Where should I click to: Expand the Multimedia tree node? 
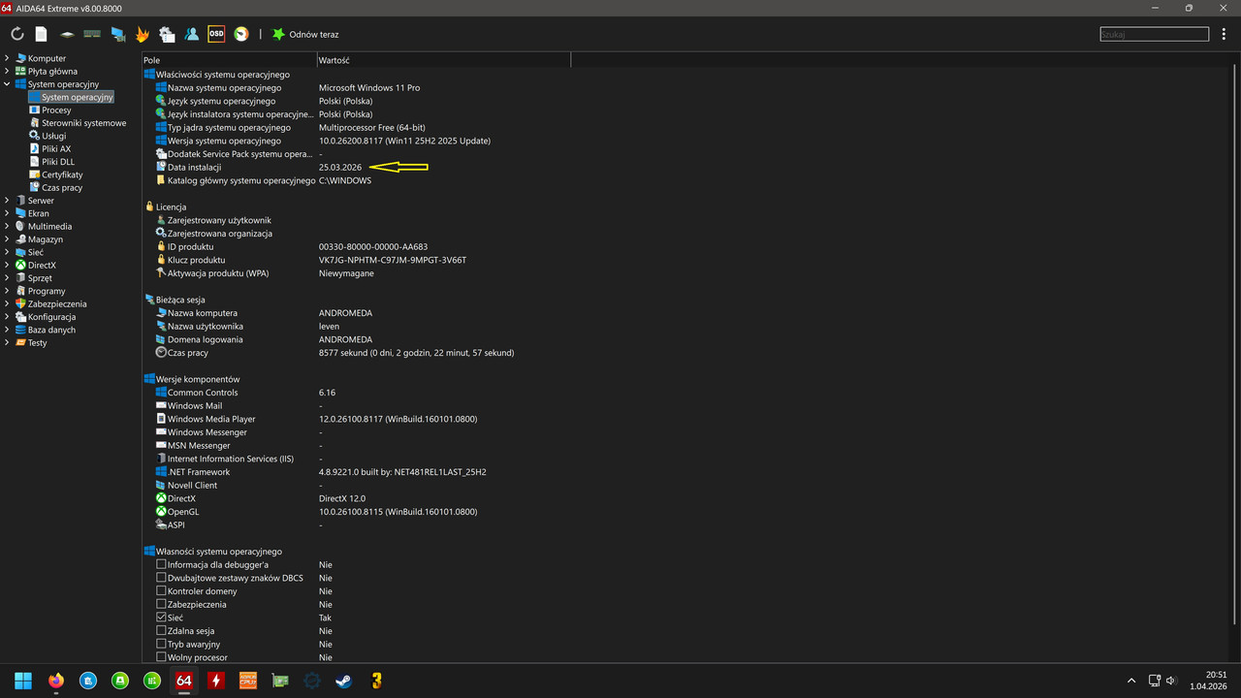[7, 226]
